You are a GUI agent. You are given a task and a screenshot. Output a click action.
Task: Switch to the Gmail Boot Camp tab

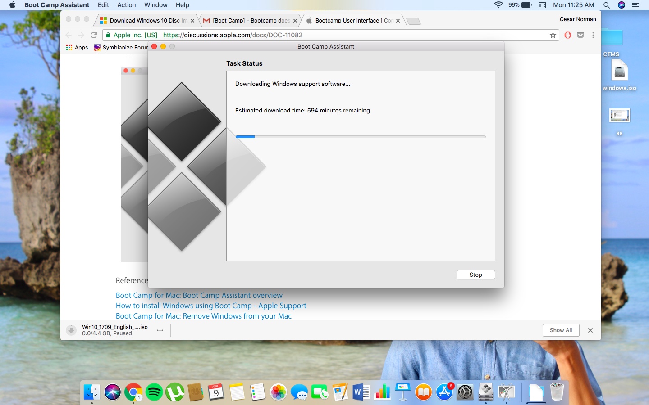250,21
